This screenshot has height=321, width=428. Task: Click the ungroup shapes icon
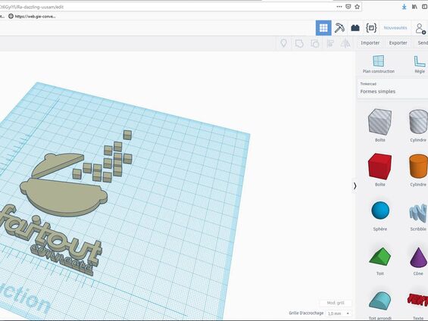click(x=314, y=43)
